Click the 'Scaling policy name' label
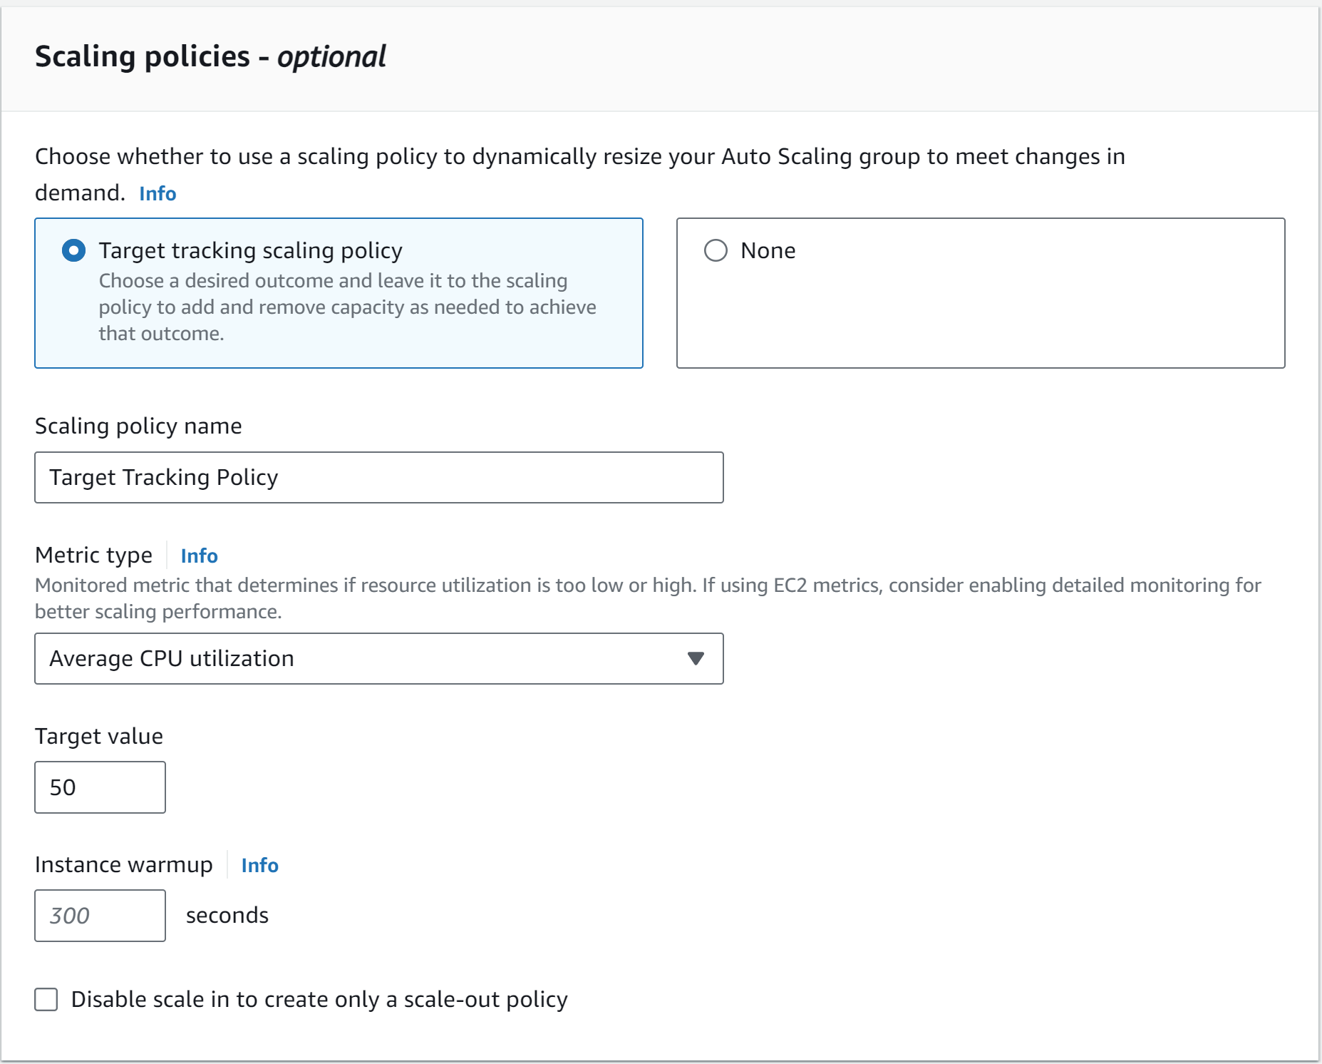This screenshot has height=1064, width=1322. 138,426
